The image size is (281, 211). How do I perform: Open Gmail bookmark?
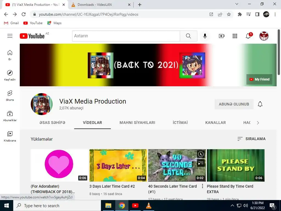point(12,23)
